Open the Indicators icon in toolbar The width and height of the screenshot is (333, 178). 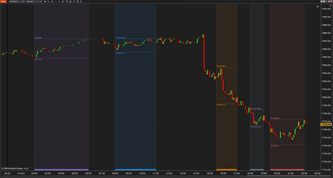click(74, 1)
